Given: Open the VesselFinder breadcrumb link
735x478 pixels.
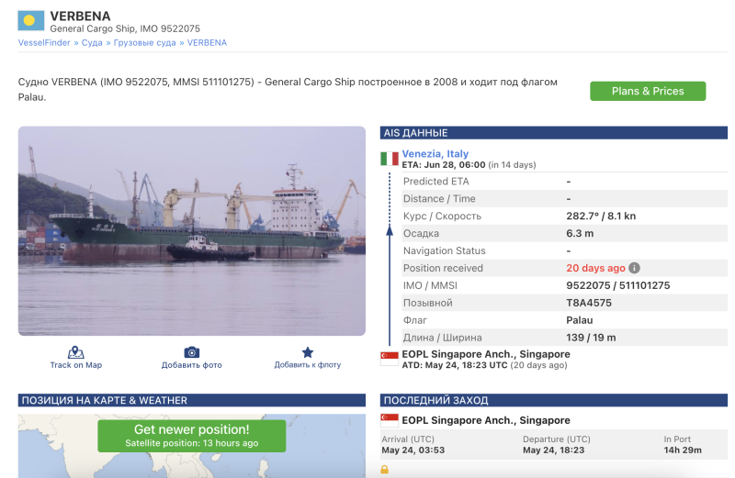Looking at the screenshot, I should click(x=46, y=43).
